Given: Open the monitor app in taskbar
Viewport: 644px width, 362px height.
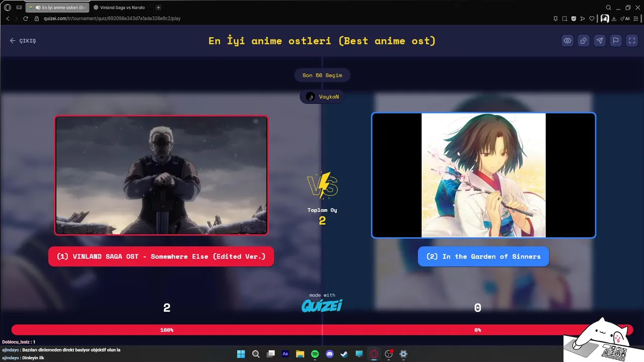Looking at the screenshot, I should click(x=359, y=354).
